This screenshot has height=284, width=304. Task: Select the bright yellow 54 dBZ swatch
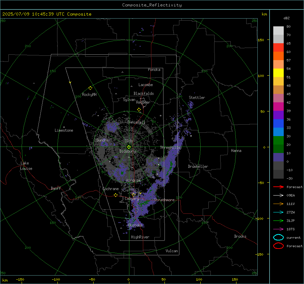(x=278, y=73)
